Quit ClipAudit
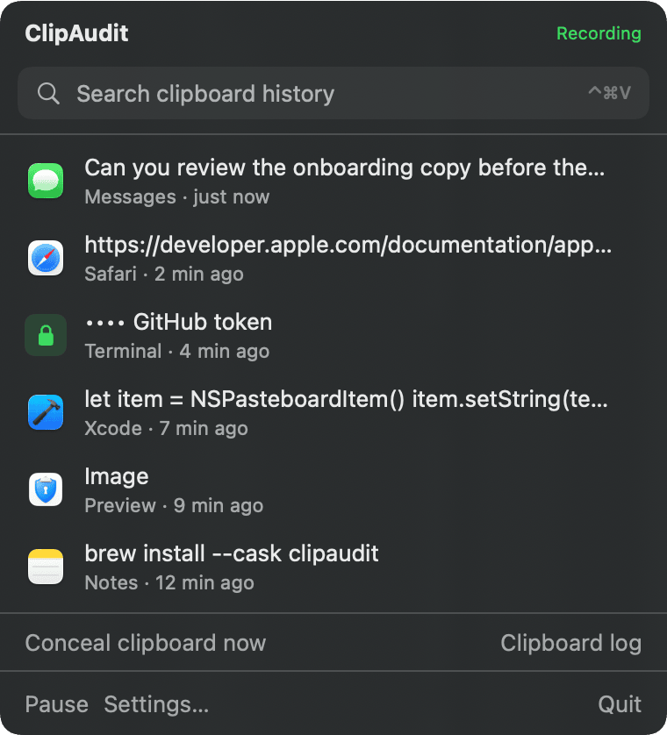This screenshot has width=667, height=735. point(620,704)
